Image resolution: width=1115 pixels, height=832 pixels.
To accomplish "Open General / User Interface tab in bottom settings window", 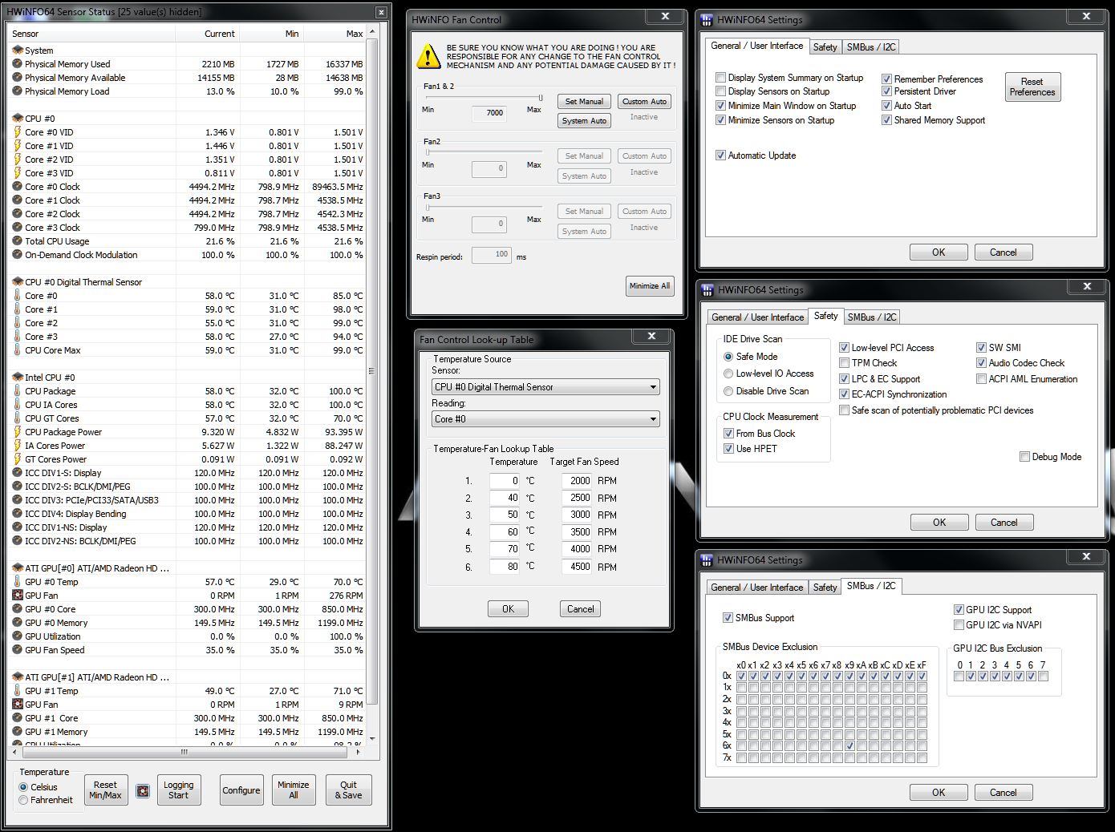I will pyautogui.click(x=756, y=588).
